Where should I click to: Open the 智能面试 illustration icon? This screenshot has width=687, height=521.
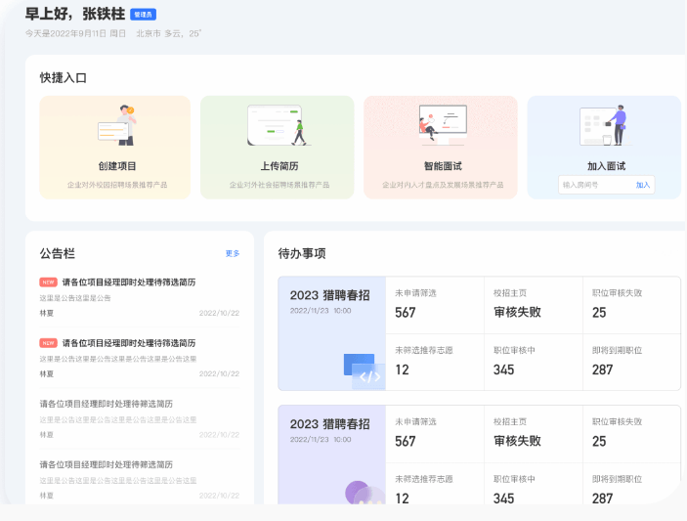[441, 125]
